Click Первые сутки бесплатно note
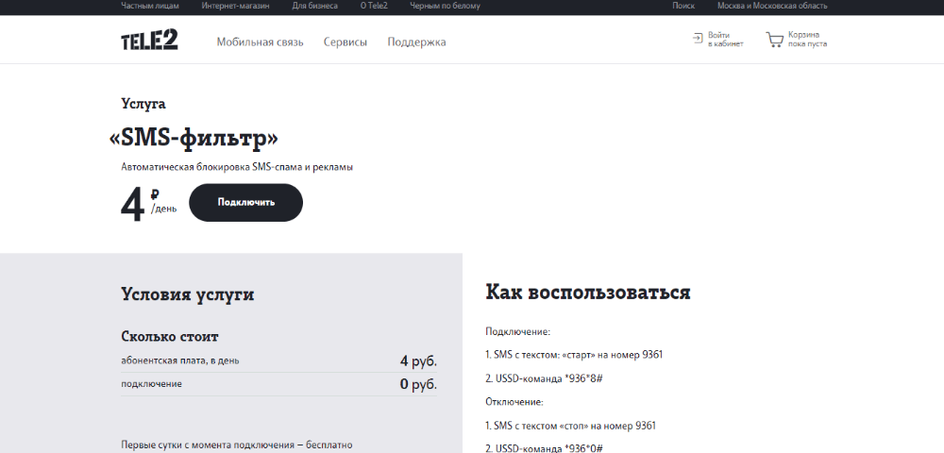This screenshot has width=944, height=453. [x=237, y=445]
